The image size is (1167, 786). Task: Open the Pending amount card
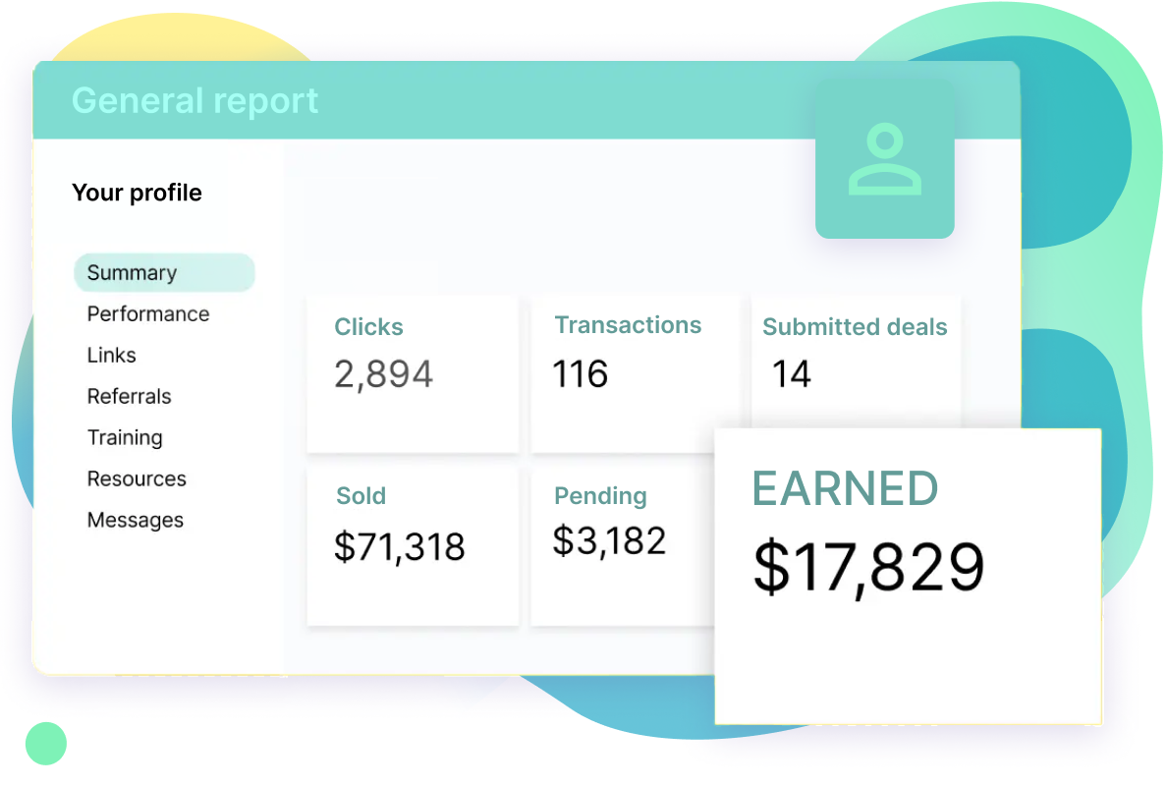(x=621, y=545)
